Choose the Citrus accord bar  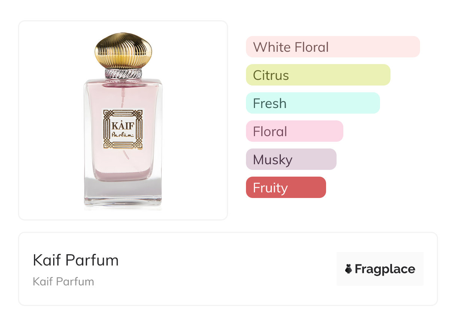tap(318, 75)
